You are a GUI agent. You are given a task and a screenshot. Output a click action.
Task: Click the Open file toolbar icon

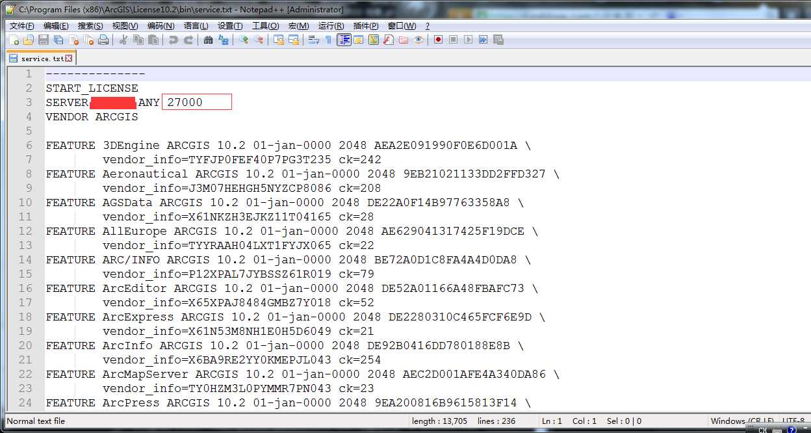tap(29, 40)
